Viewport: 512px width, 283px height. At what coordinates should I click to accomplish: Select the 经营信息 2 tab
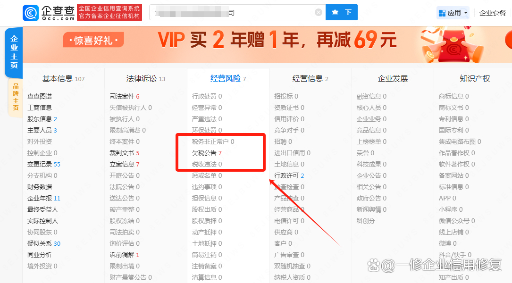coord(310,79)
